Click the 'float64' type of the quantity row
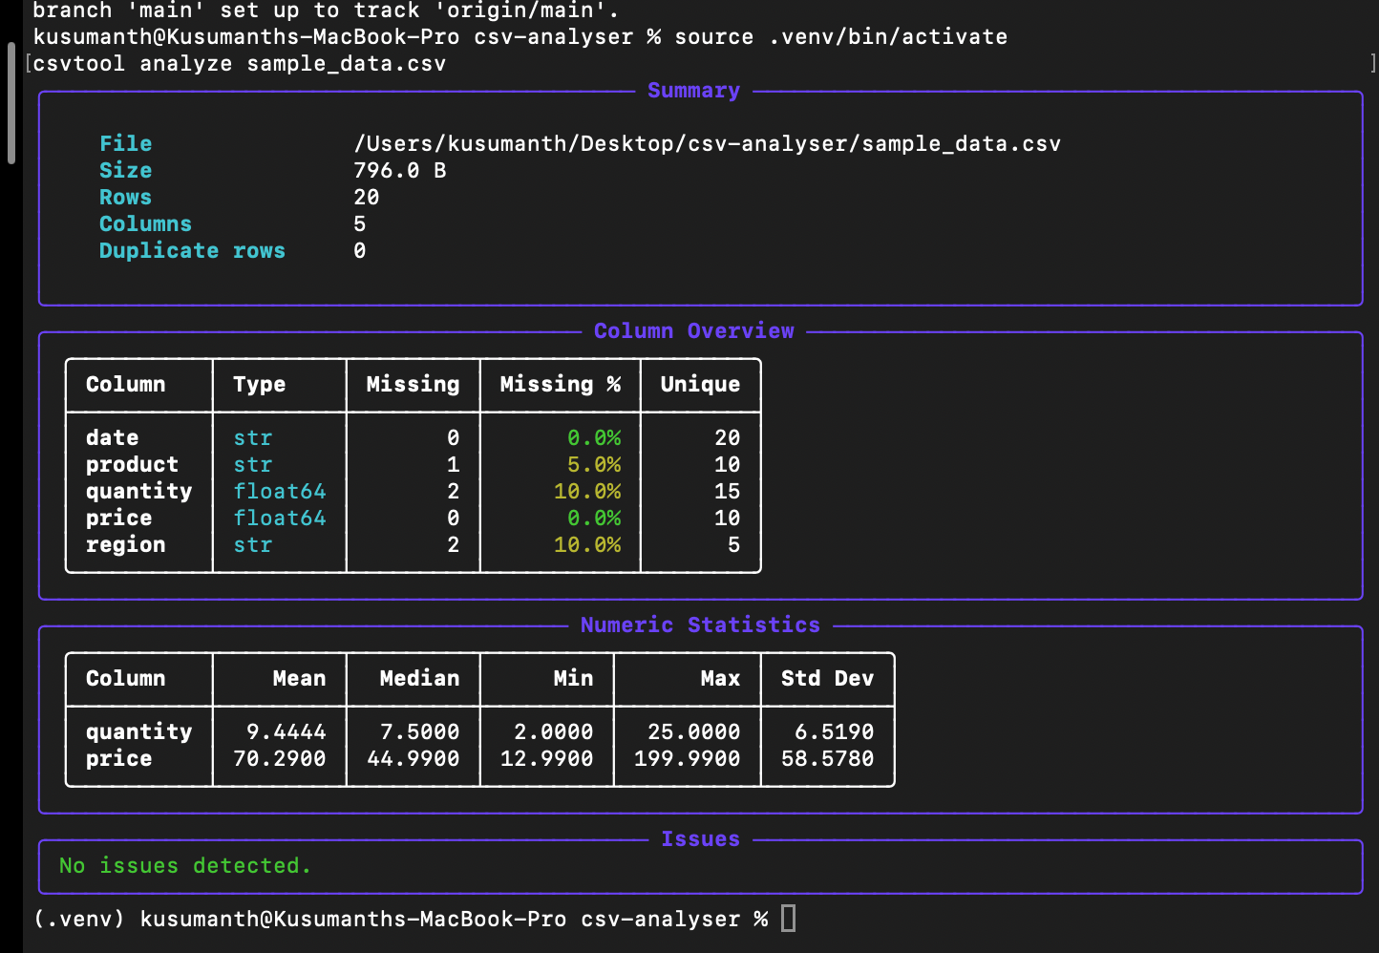Image resolution: width=1379 pixels, height=953 pixels. pos(280,492)
